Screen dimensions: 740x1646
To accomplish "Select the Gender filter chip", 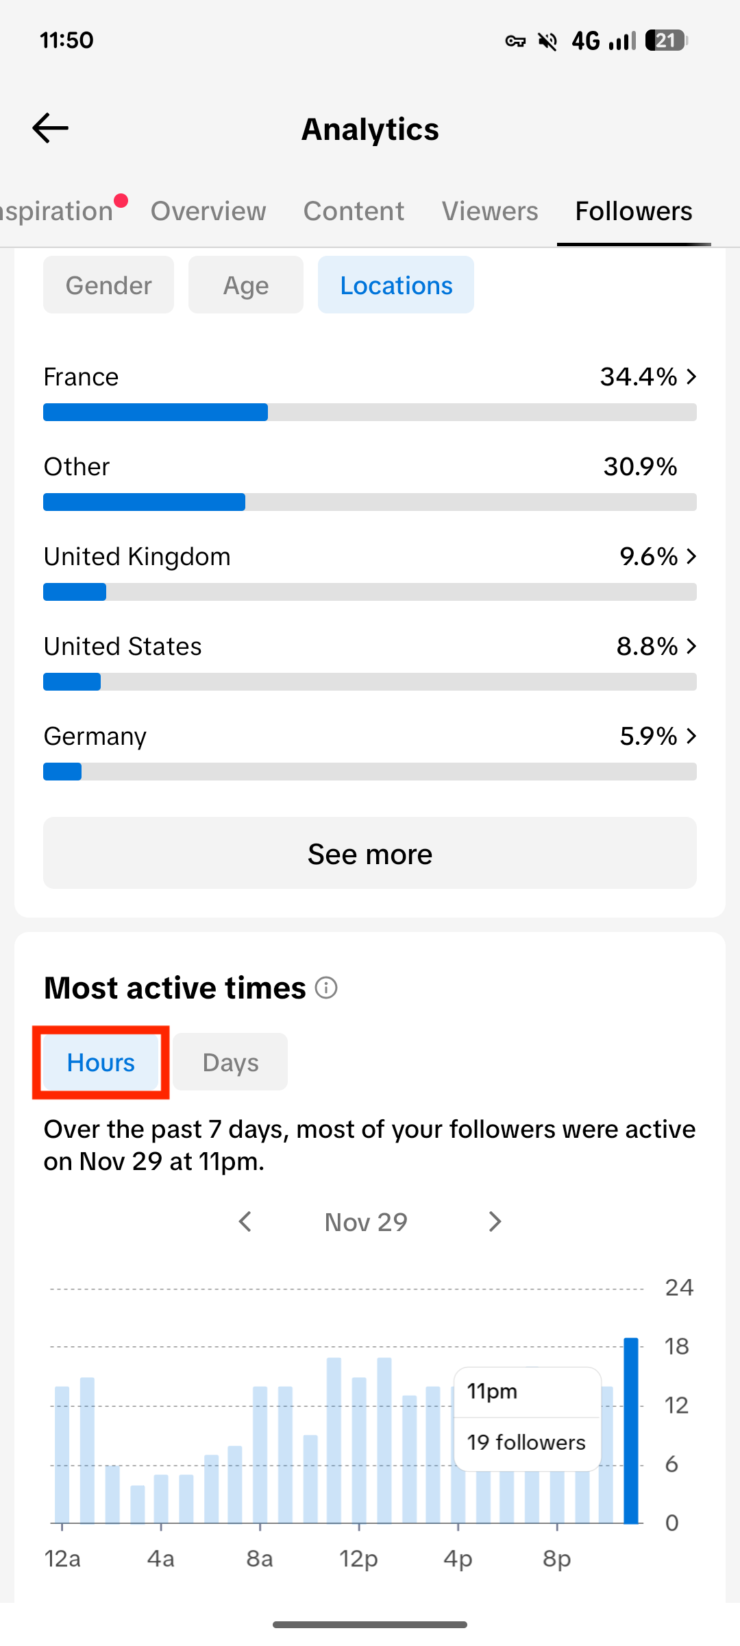I will (108, 285).
